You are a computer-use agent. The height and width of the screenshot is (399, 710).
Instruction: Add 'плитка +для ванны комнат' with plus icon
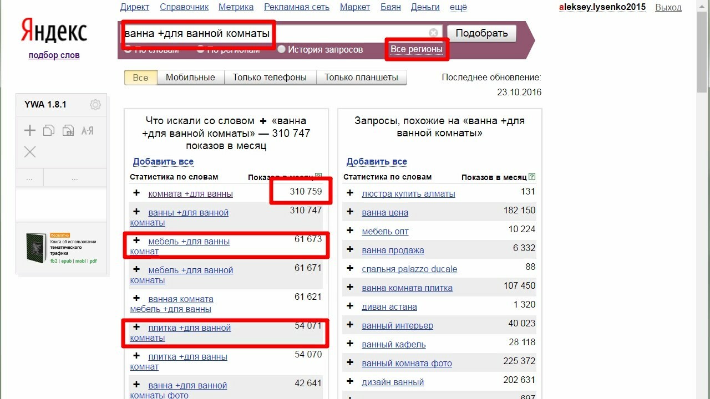[x=136, y=356]
